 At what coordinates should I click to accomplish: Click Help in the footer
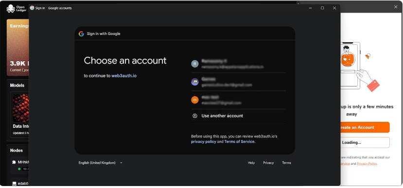tap(251, 163)
